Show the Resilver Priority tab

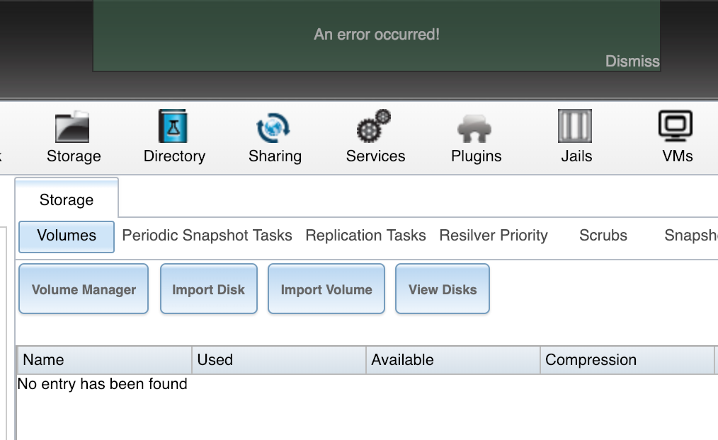494,236
